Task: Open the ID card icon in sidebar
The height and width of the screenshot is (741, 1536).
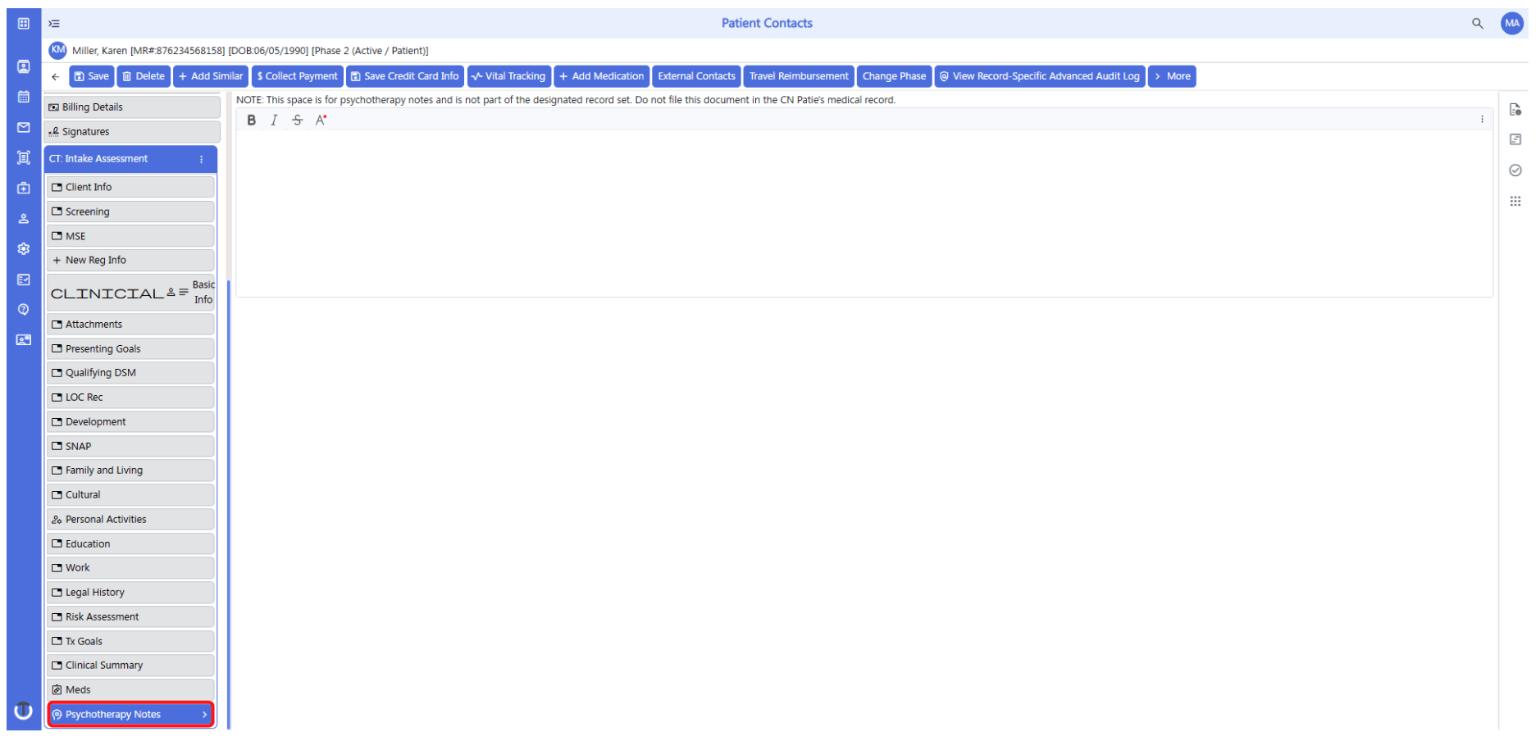Action: [24, 340]
